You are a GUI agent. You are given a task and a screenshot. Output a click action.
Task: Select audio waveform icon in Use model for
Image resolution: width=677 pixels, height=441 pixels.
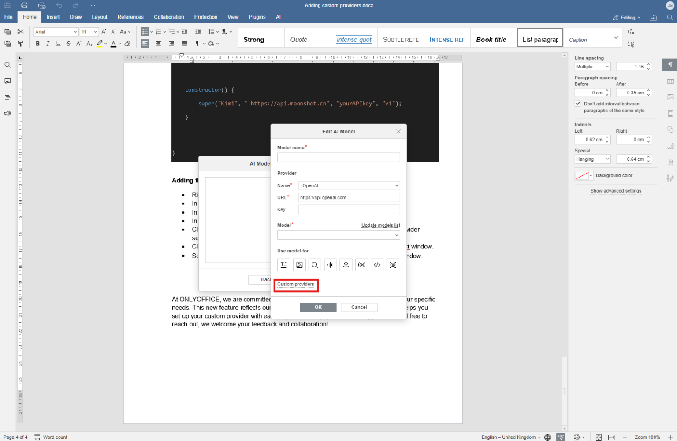pos(331,265)
